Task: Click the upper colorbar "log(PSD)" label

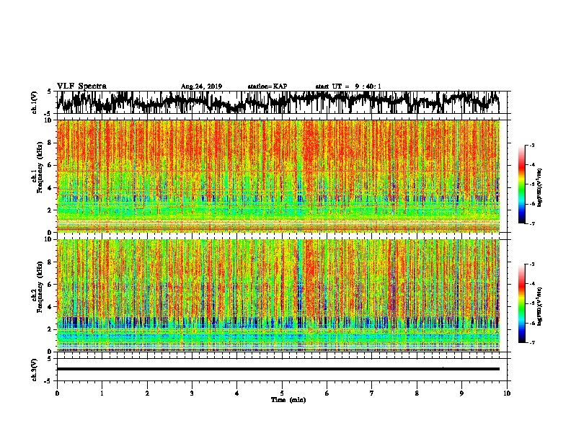Action: [x=539, y=187]
